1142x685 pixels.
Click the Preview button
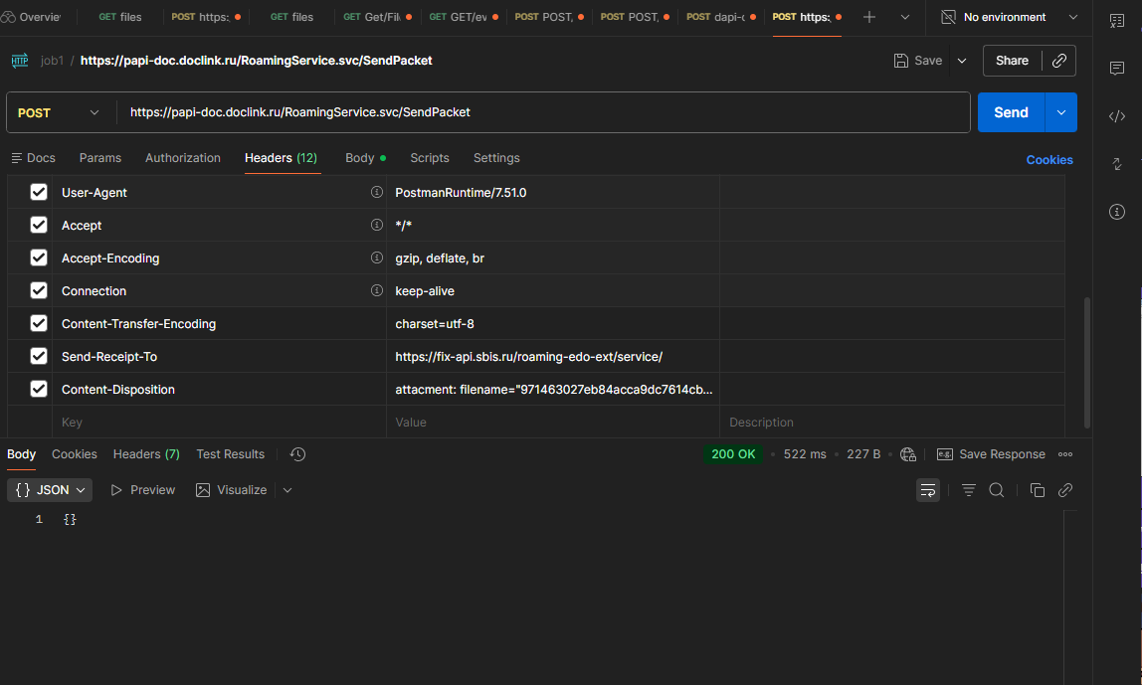point(143,491)
